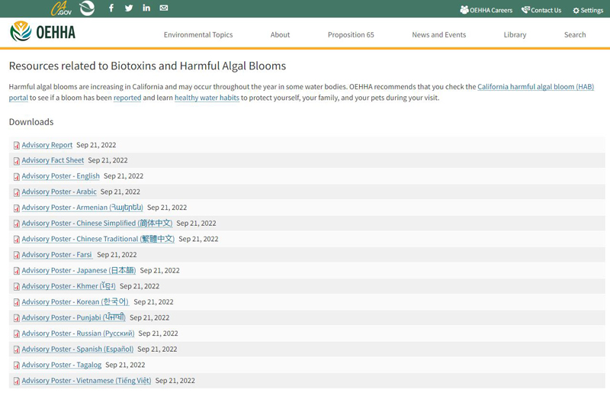
Task: Click the Settings gear icon
Action: click(576, 11)
